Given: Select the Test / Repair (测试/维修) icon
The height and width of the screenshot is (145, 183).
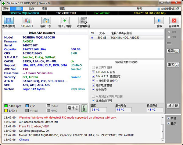Looking at the screenshot, I should (x=65, y=21).
